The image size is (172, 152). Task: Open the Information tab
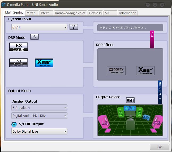(128, 13)
